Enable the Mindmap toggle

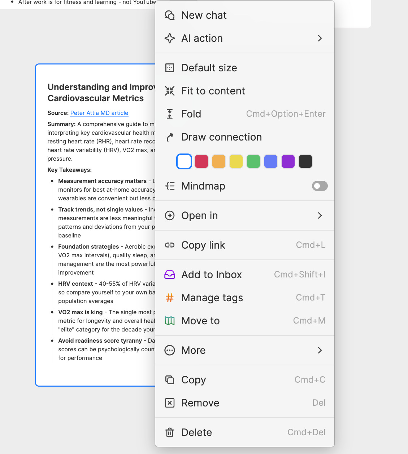[x=320, y=186]
